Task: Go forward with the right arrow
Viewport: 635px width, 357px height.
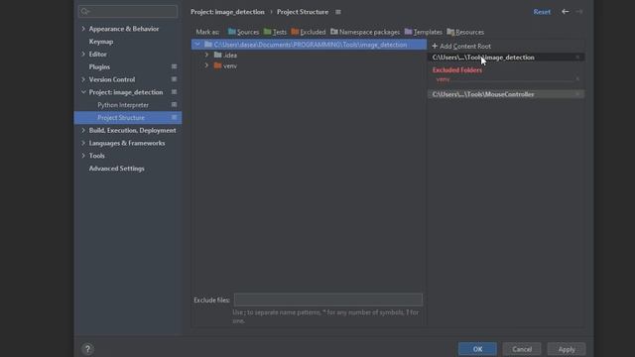Action: (579, 12)
